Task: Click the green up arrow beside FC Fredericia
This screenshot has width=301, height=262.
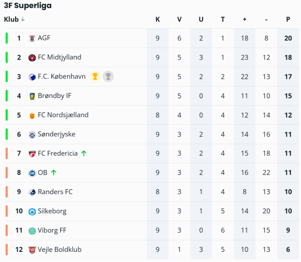Action: 84,154
